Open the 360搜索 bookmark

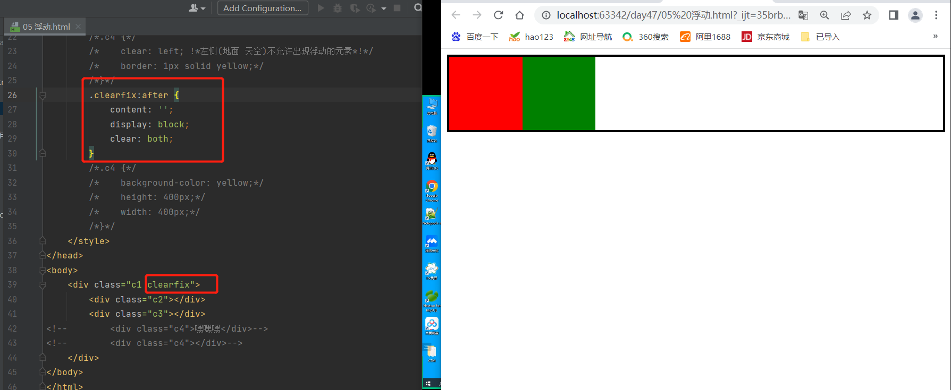pos(645,37)
